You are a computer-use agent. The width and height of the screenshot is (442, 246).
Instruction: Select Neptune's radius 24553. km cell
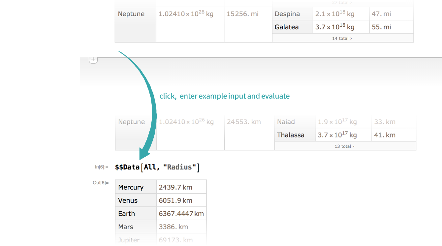[x=244, y=122]
